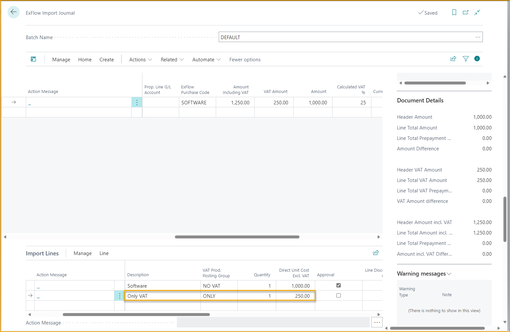This screenshot has width=510, height=332.
Task: Click the back arrow button
Action: click(13, 12)
